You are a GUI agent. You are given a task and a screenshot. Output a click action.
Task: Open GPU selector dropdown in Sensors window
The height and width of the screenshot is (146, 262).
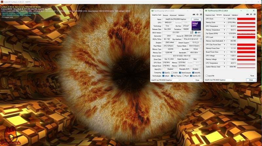click(x=219, y=80)
